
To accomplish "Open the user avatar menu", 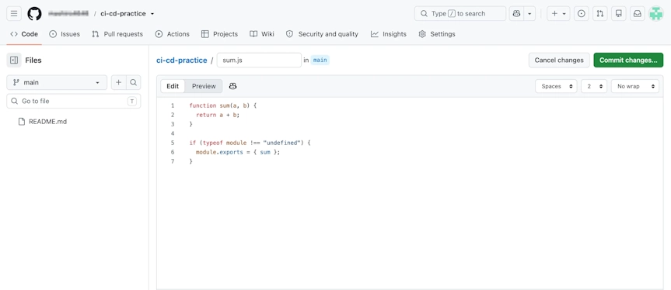I will [656, 14].
